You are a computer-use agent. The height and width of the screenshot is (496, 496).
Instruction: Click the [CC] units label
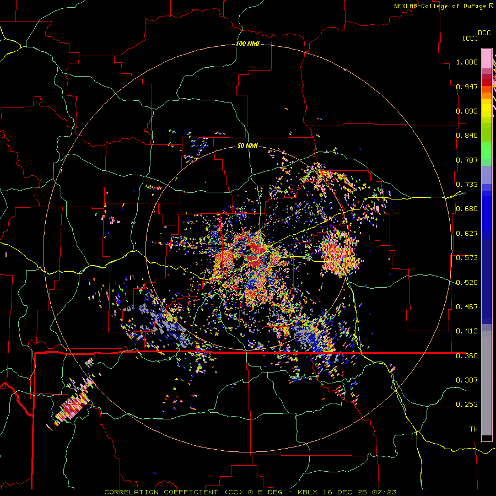tap(470, 38)
